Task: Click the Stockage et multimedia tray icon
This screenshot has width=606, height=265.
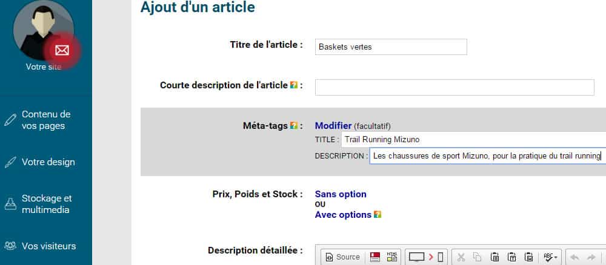Action: 10,204
